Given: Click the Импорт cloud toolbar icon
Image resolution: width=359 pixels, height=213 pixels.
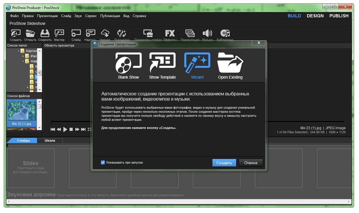Looking at the screenshot, I should 105,33.
